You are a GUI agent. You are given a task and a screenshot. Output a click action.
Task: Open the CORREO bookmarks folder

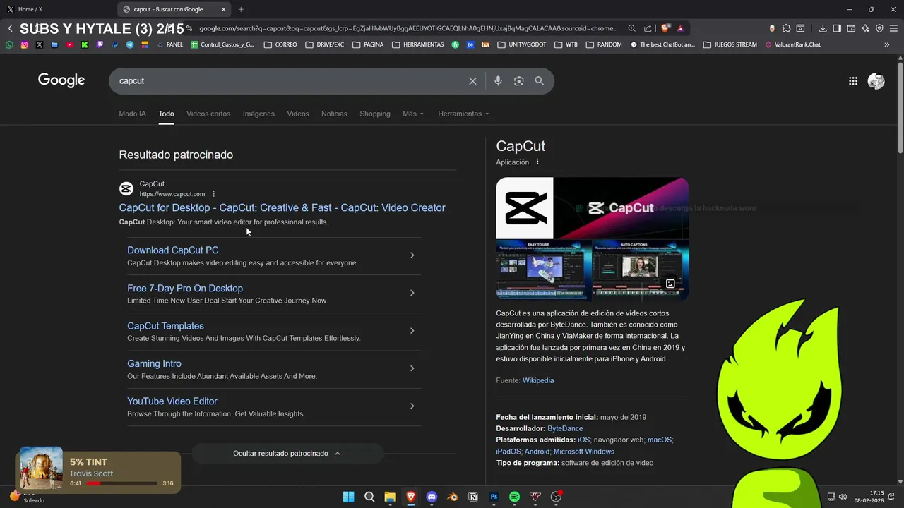[x=280, y=44]
